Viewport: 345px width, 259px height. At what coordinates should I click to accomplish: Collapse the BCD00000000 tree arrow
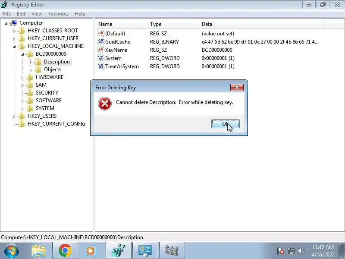coord(22,54)
